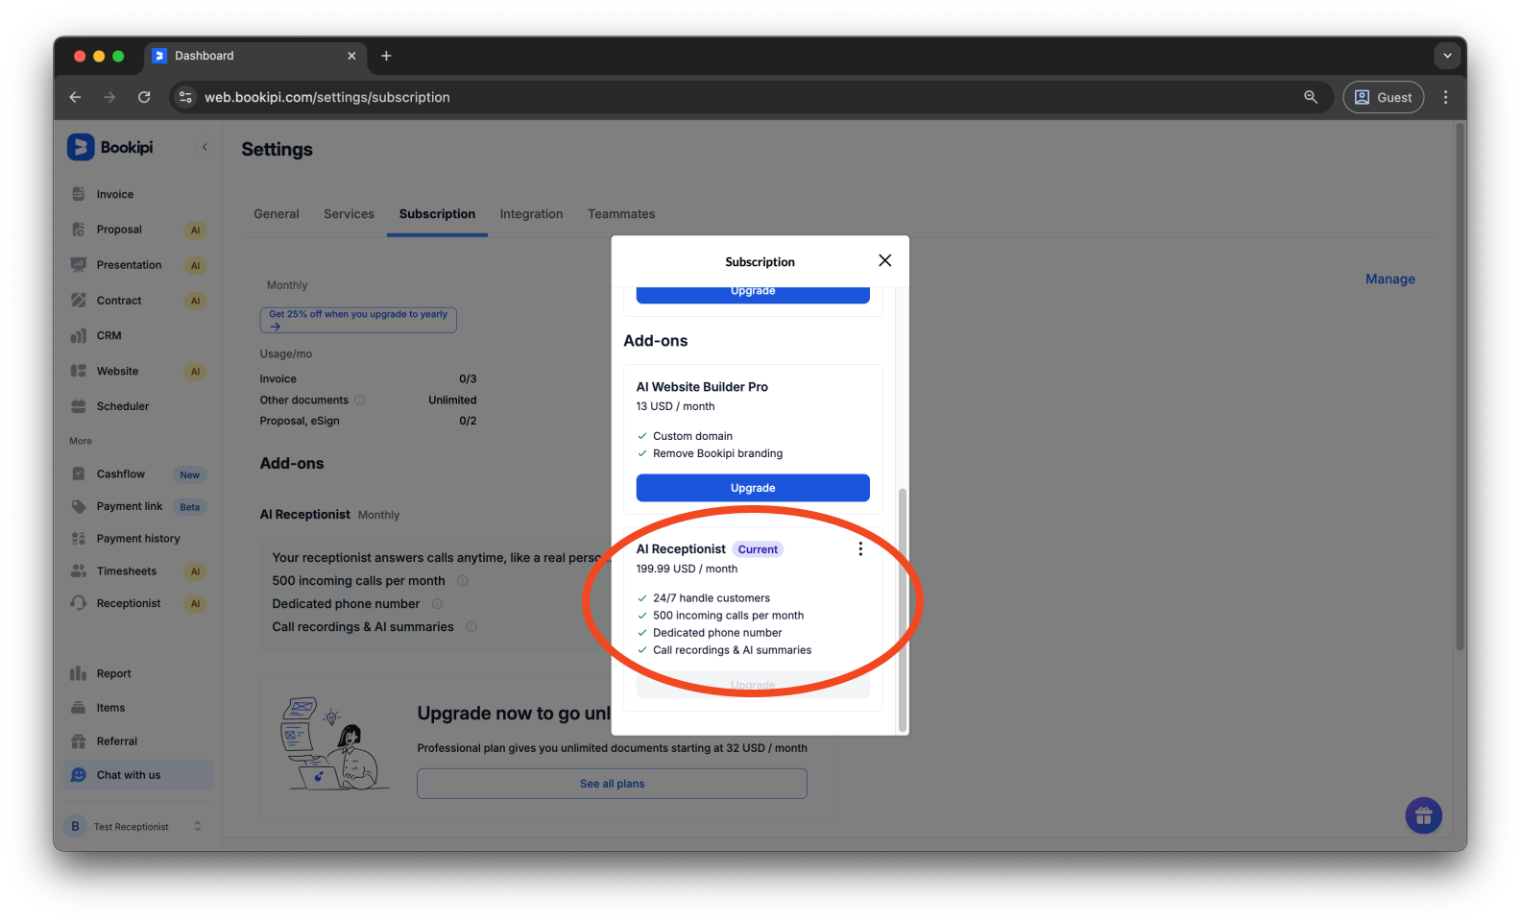
Task: Click the site info icon in address bar
Action: tap(186, 97)
